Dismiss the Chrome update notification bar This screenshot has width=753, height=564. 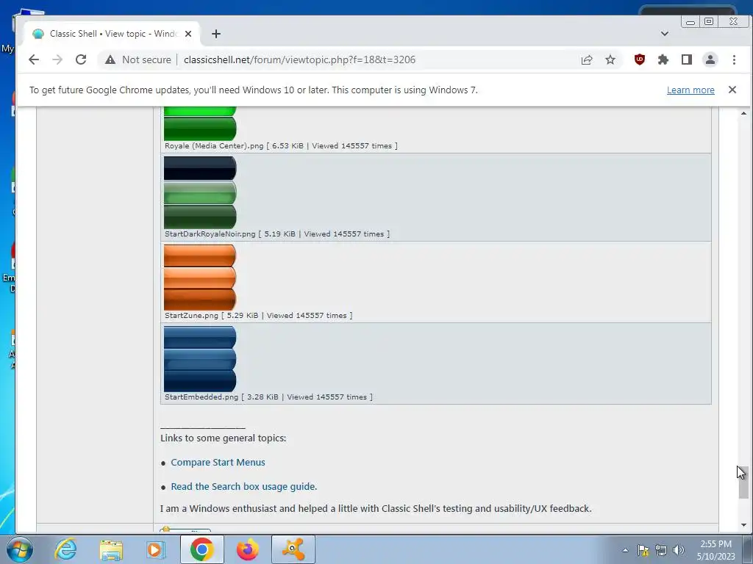pyautogui.click(x=732, y=90)
